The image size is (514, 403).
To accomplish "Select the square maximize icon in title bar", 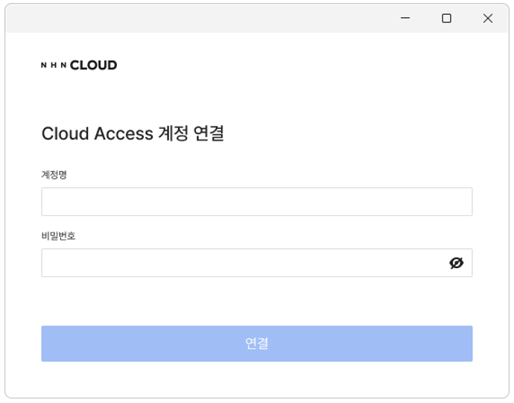I will pos(446,18).
